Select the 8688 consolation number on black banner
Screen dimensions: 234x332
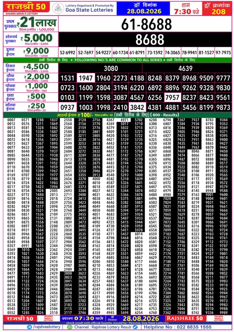tap(150, 40)
